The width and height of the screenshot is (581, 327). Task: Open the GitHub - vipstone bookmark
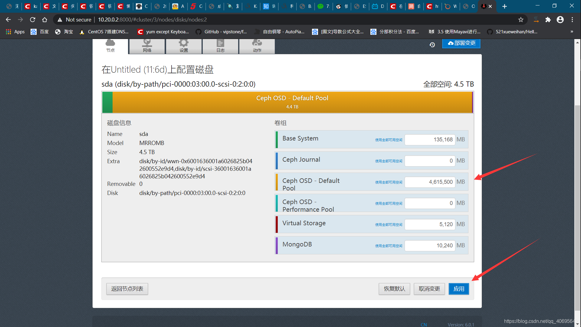pos(221,32)
